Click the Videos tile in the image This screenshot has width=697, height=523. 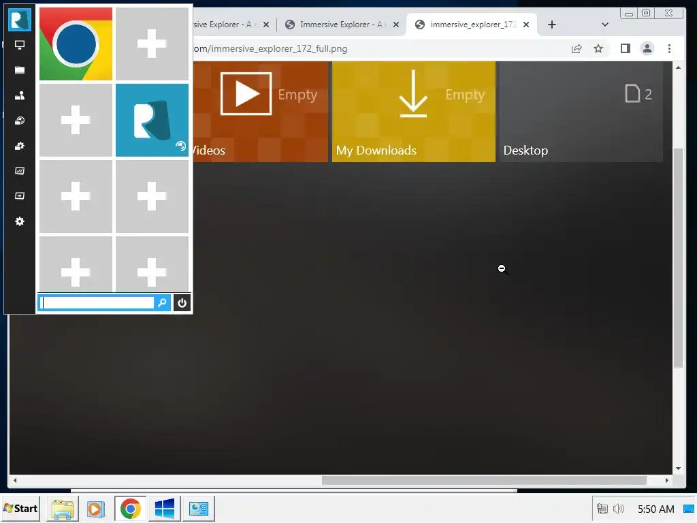pos(260,112)
